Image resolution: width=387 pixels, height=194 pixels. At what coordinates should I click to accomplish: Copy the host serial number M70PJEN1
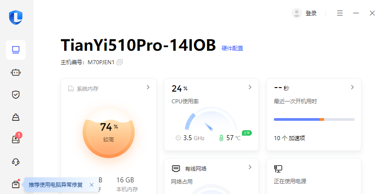[119, 62]
